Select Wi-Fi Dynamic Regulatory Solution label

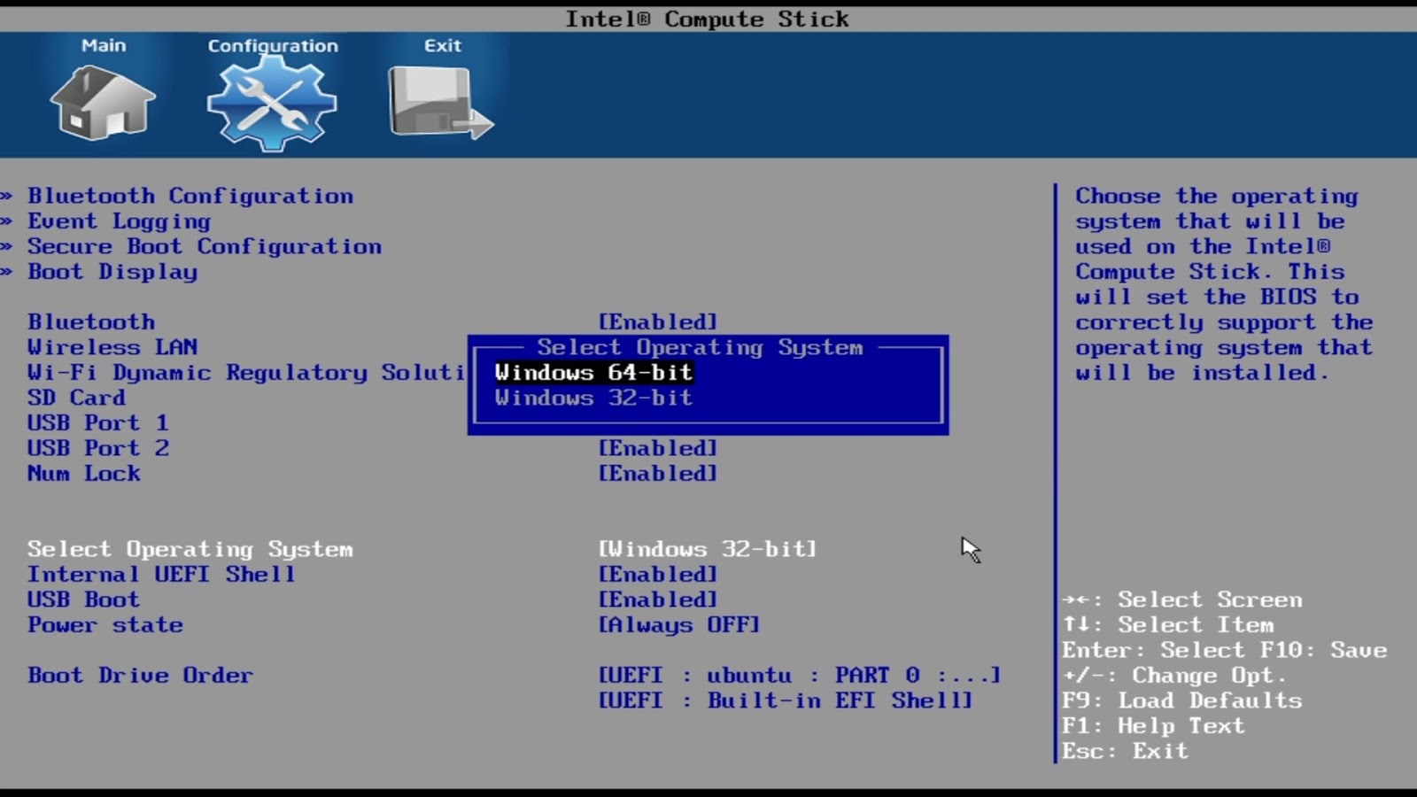click(x=245, y=373)
